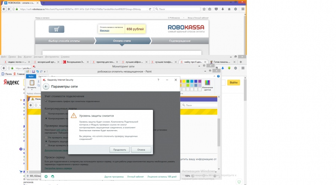Collapse Paint ribbon with chevron arrow
This screenshot has width=336, height=185.
[x=214, y=76]
